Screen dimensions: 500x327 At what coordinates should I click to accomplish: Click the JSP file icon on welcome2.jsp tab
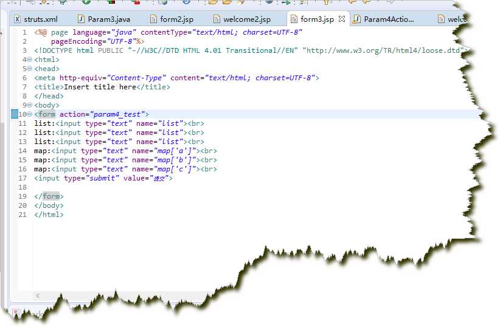(217, 19)
